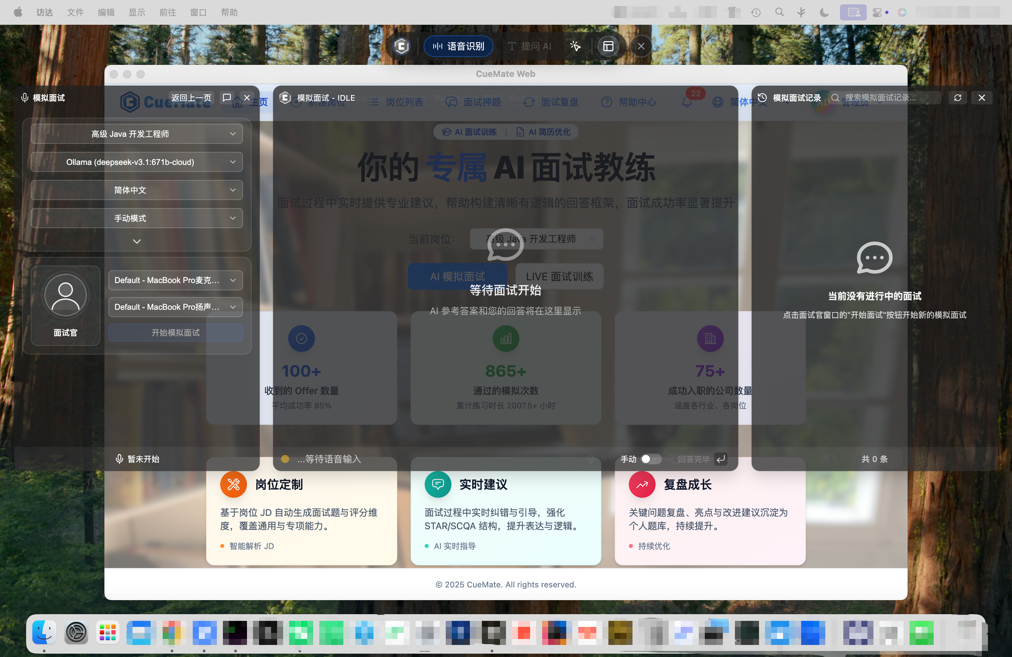Switch to the 岗位列表 tab
The image size is (1012, 657).
pyautogui.click(x=396, y=102)
